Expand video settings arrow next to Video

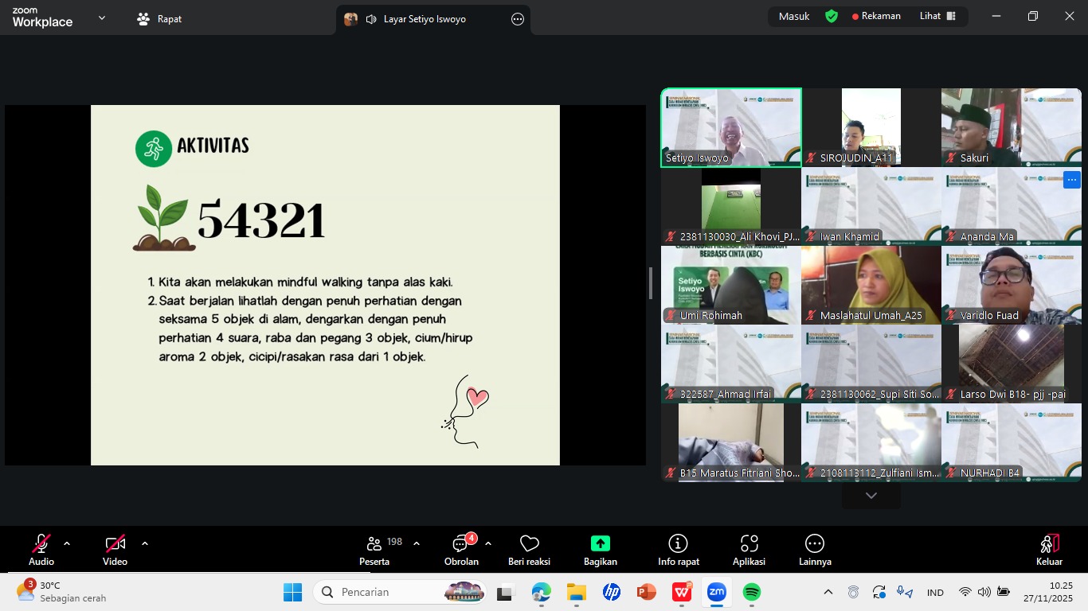145,543
